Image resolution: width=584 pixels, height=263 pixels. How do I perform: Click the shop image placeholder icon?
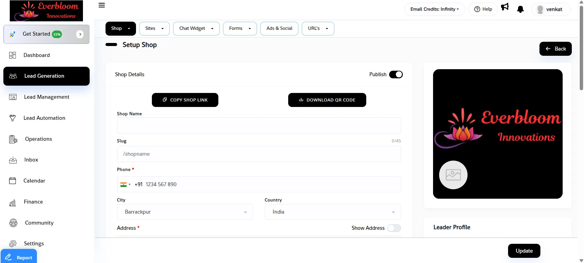453,175
